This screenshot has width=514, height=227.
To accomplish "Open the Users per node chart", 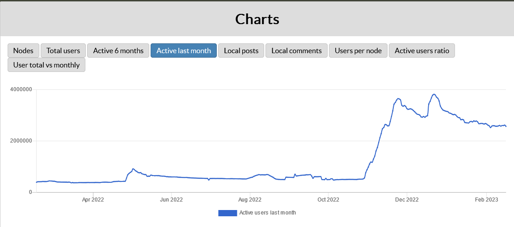I will click(358, 50).
